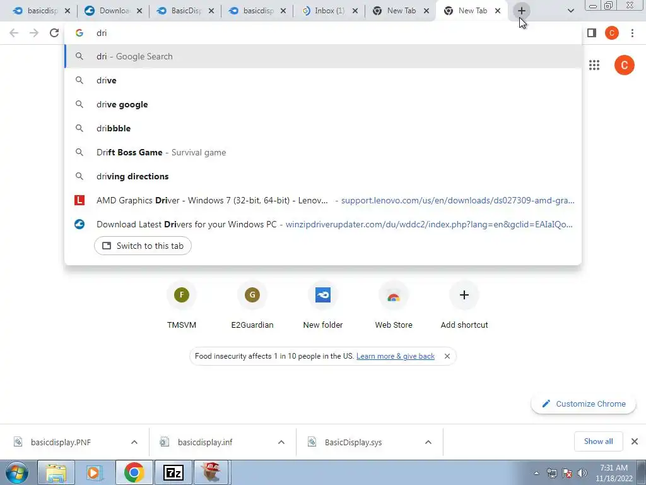
Task: Open the Windows Start button
Action: 16,472
